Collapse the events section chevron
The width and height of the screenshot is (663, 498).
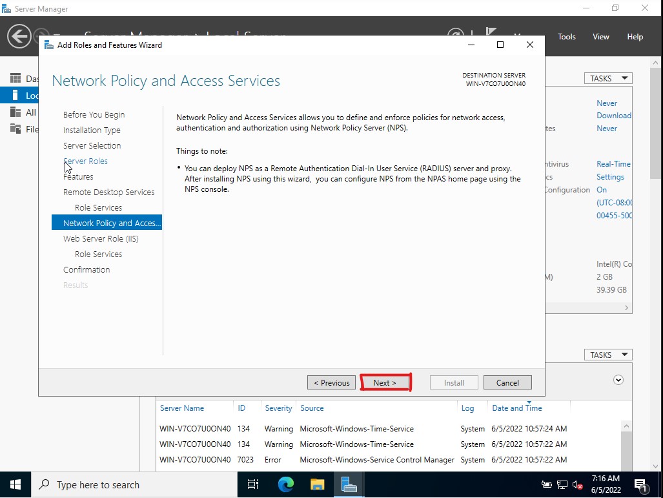point(618,380)
